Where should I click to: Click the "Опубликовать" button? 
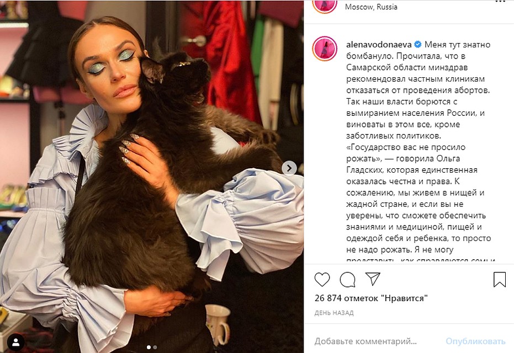[x=475, y=341]
